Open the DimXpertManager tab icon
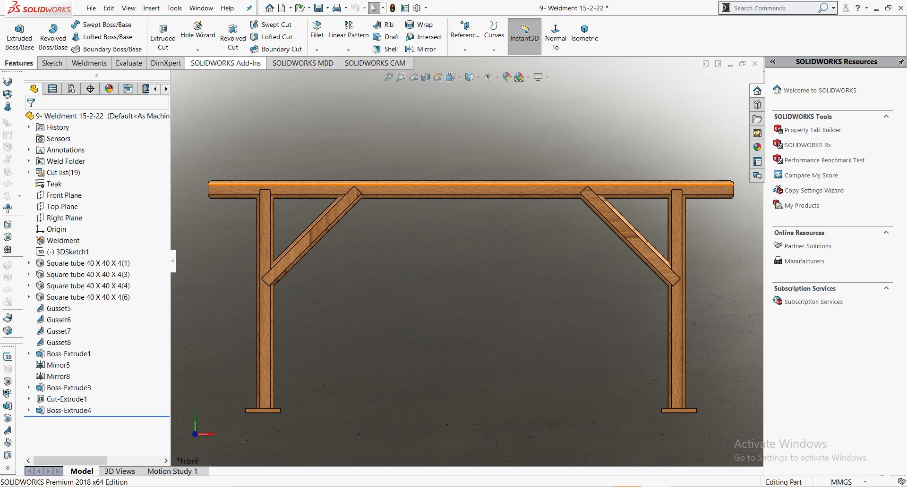 pyautogui.click(x=90, y=89)
